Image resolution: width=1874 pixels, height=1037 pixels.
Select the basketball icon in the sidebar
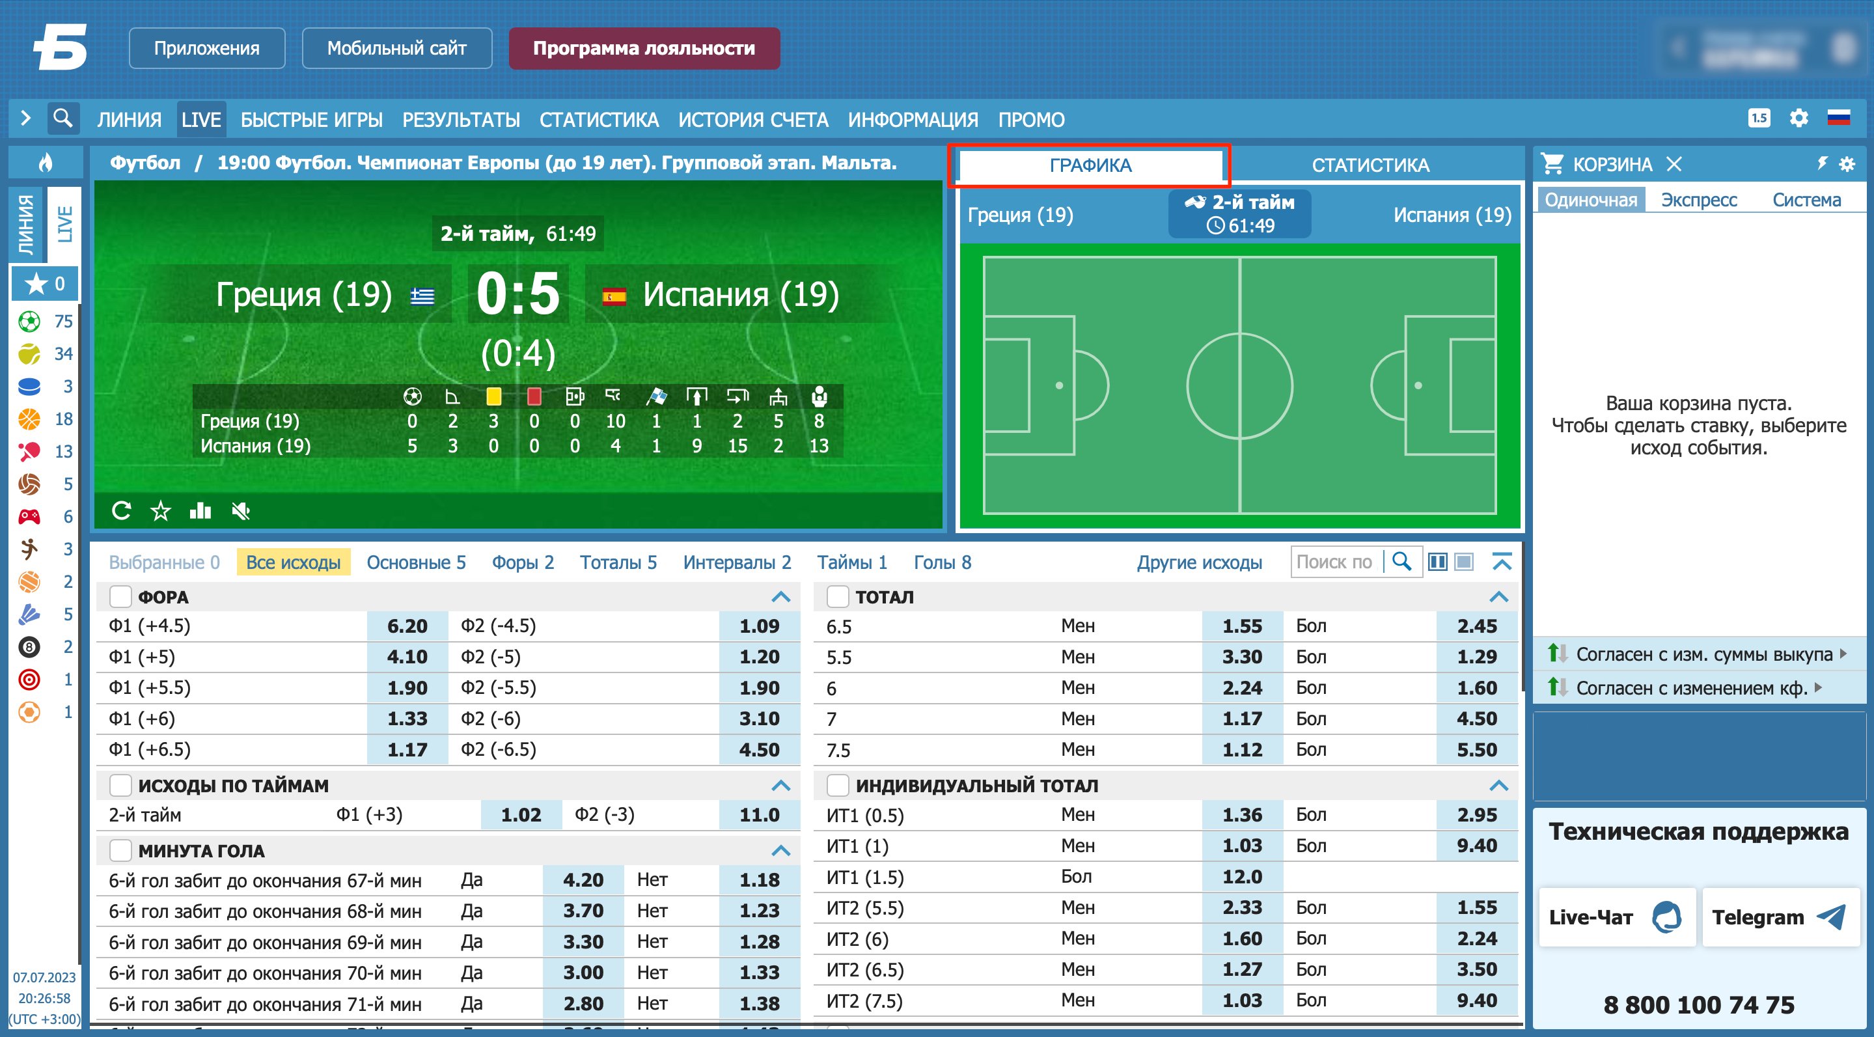point(29,419)
